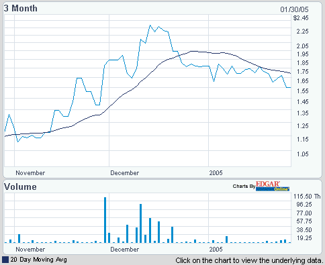325x265 pixels.
Task: Click the tallest volume bar near December start
Action: (105, 220)
